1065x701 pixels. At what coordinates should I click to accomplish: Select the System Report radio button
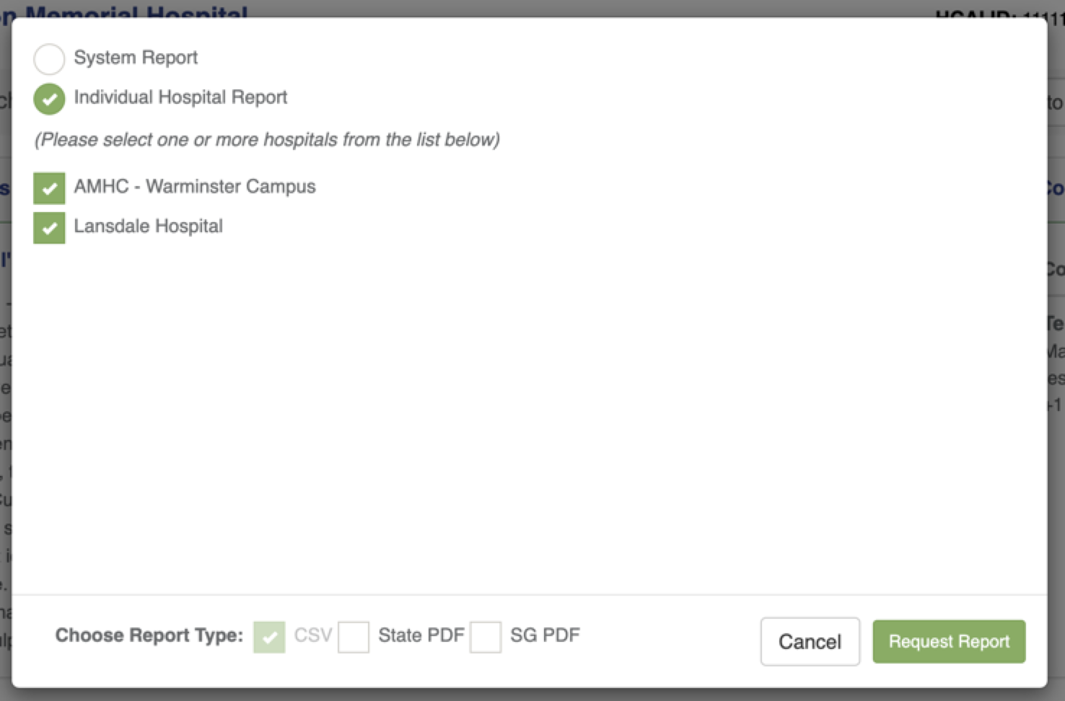point(49,59)
